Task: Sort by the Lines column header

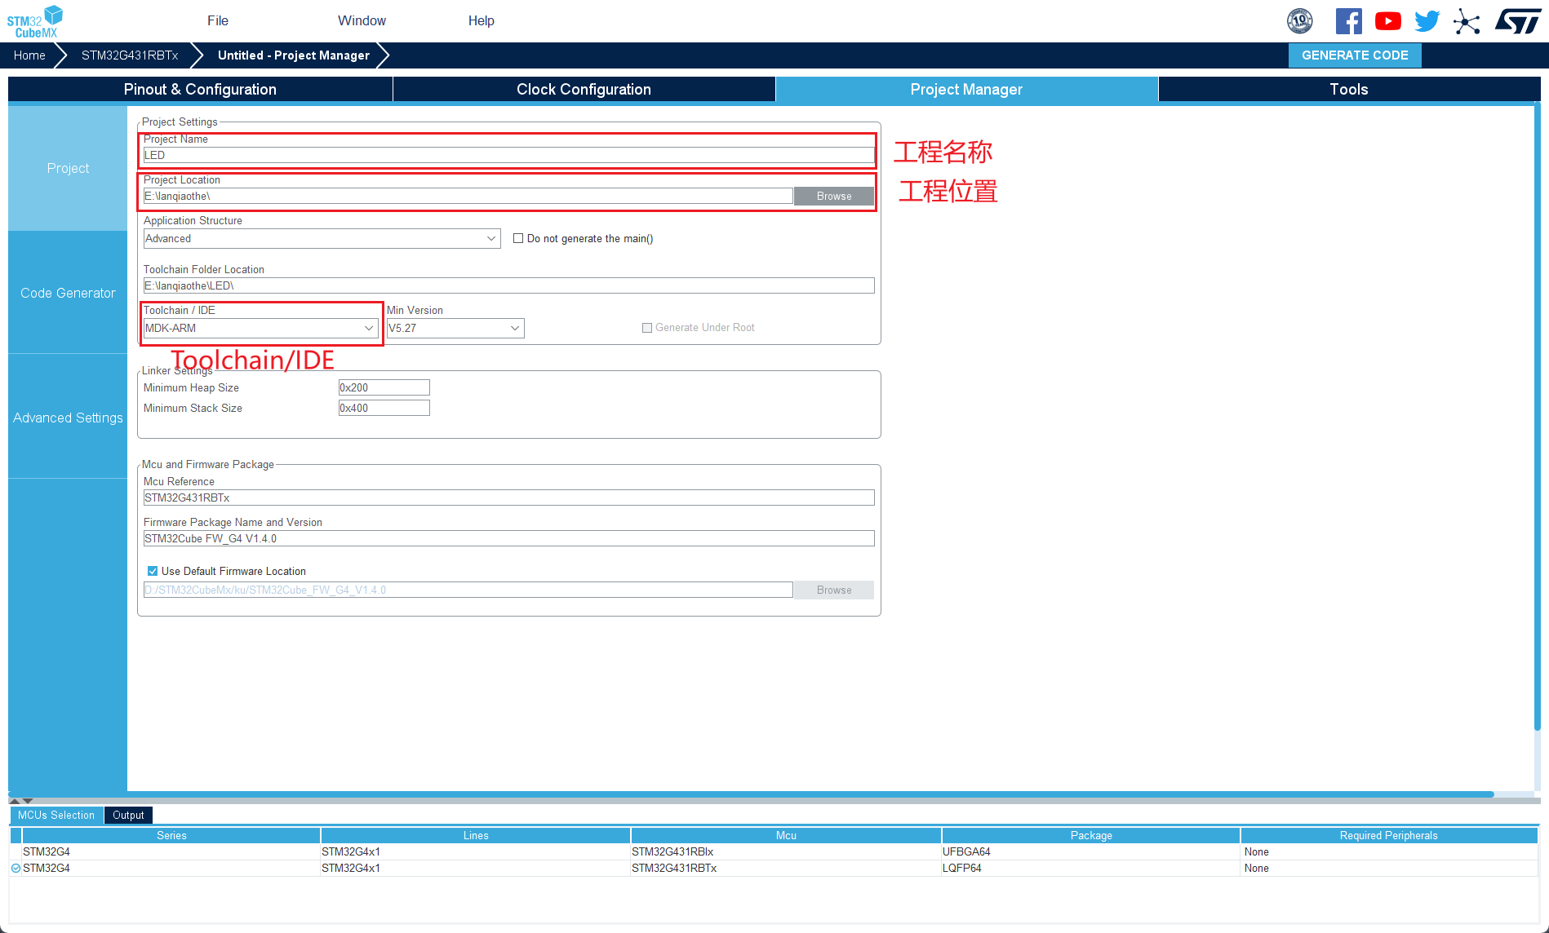Action: click(x=476, y=836)
